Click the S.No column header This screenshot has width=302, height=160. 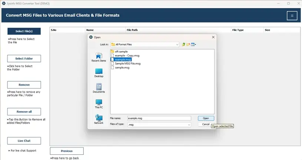(x=67, y=30)
